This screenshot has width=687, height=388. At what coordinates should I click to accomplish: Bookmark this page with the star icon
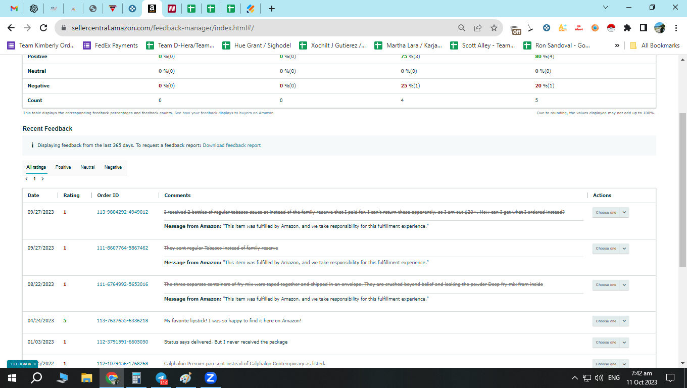[494, 28]
